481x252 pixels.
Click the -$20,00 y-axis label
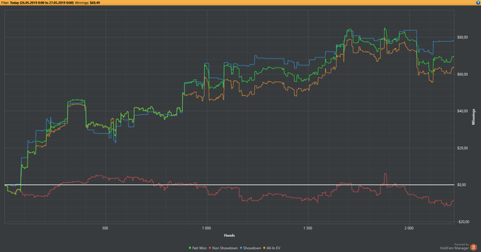click(463, 222)
